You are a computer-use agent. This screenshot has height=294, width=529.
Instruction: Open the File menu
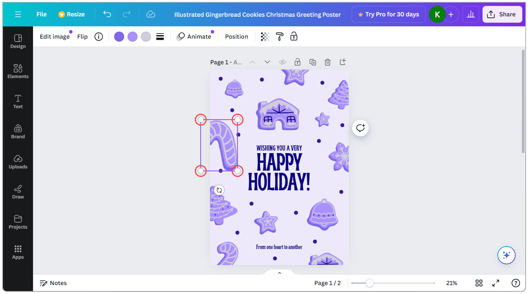tap(42, 14)
